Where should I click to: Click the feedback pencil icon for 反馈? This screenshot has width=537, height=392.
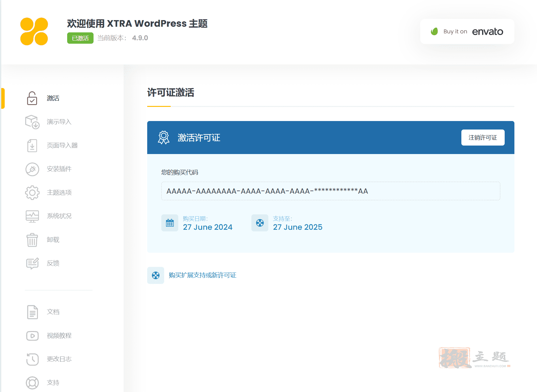click(x=32, y=263)
